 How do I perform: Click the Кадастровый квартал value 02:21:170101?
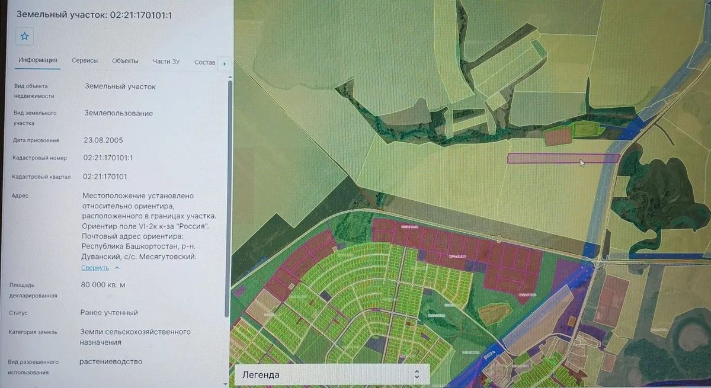[105, 177]
